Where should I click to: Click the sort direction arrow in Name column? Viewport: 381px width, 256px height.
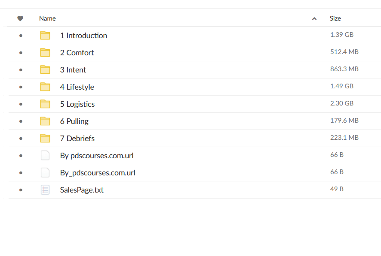(x=314, y=18)
